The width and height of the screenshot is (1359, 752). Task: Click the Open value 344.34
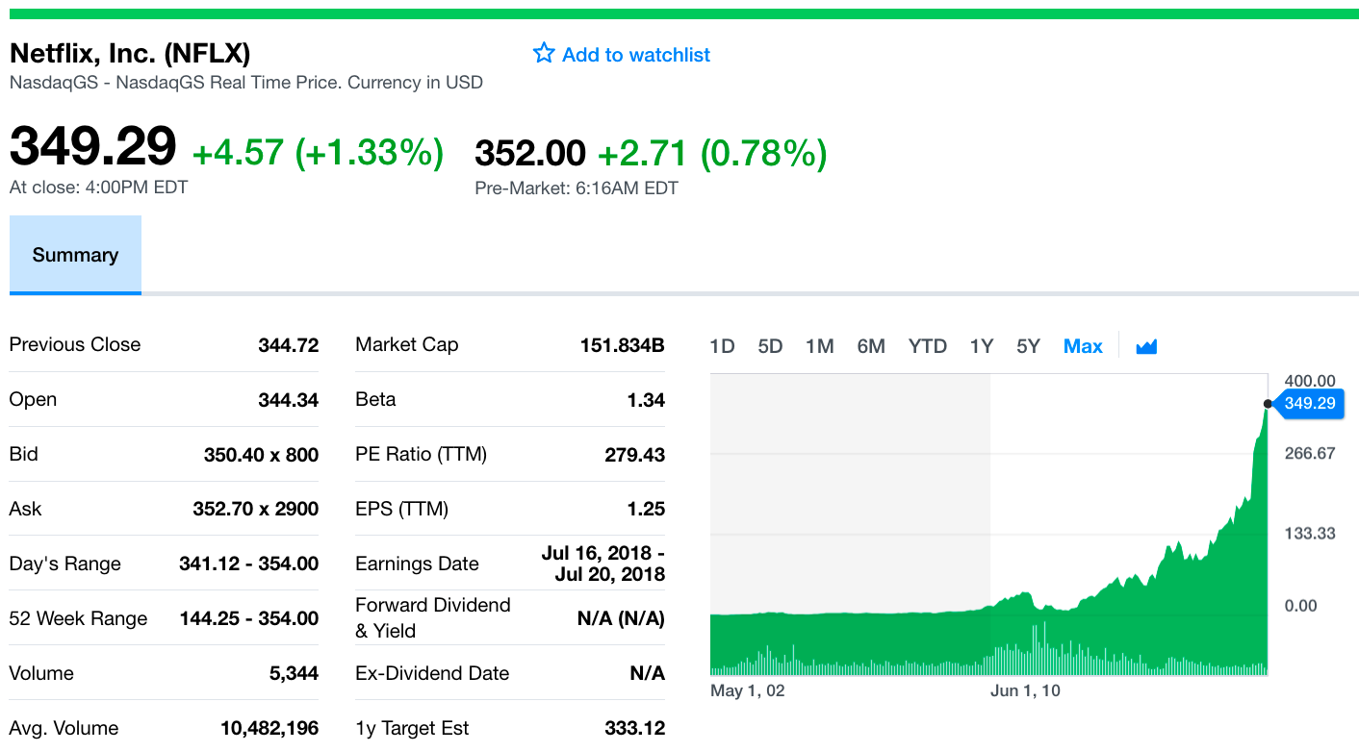(288, 400)
